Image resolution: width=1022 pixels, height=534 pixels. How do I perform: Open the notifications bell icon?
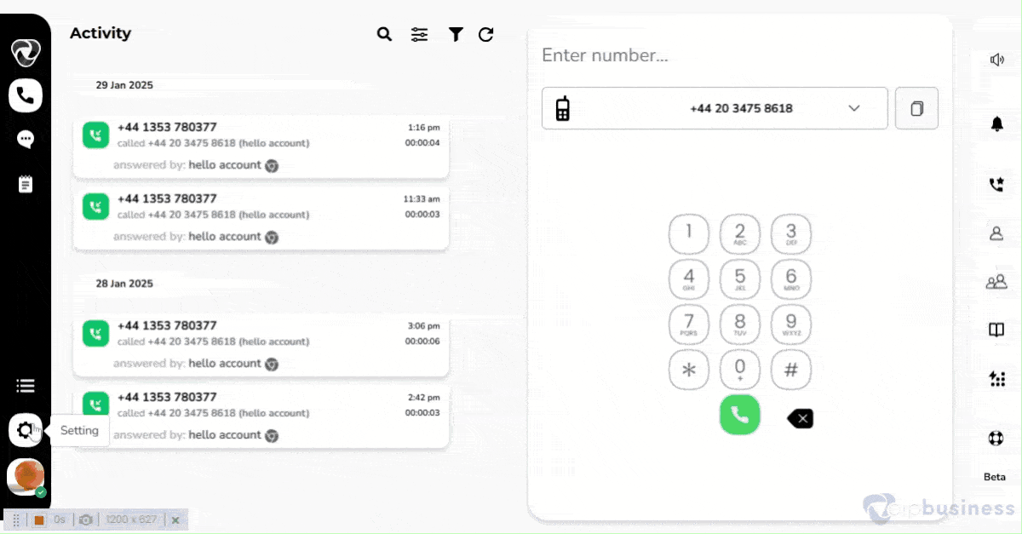point(996,124)
